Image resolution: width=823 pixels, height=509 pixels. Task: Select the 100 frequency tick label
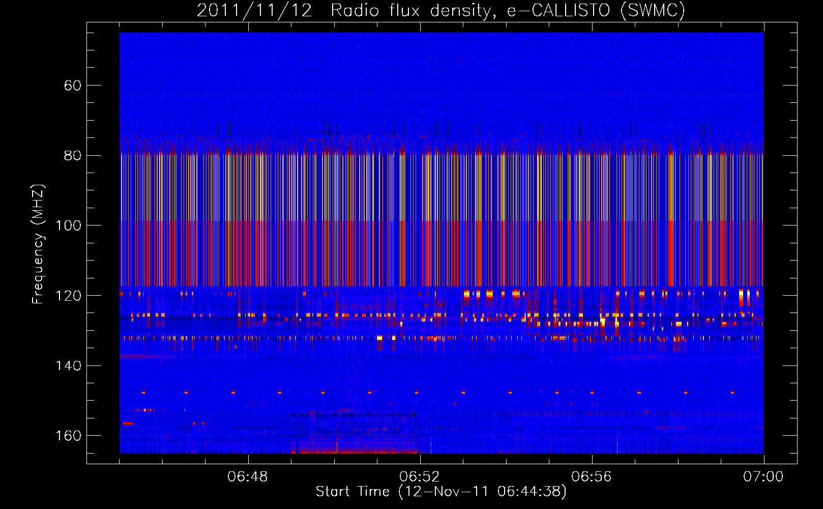pyautogui.click(x=68, y=225)
